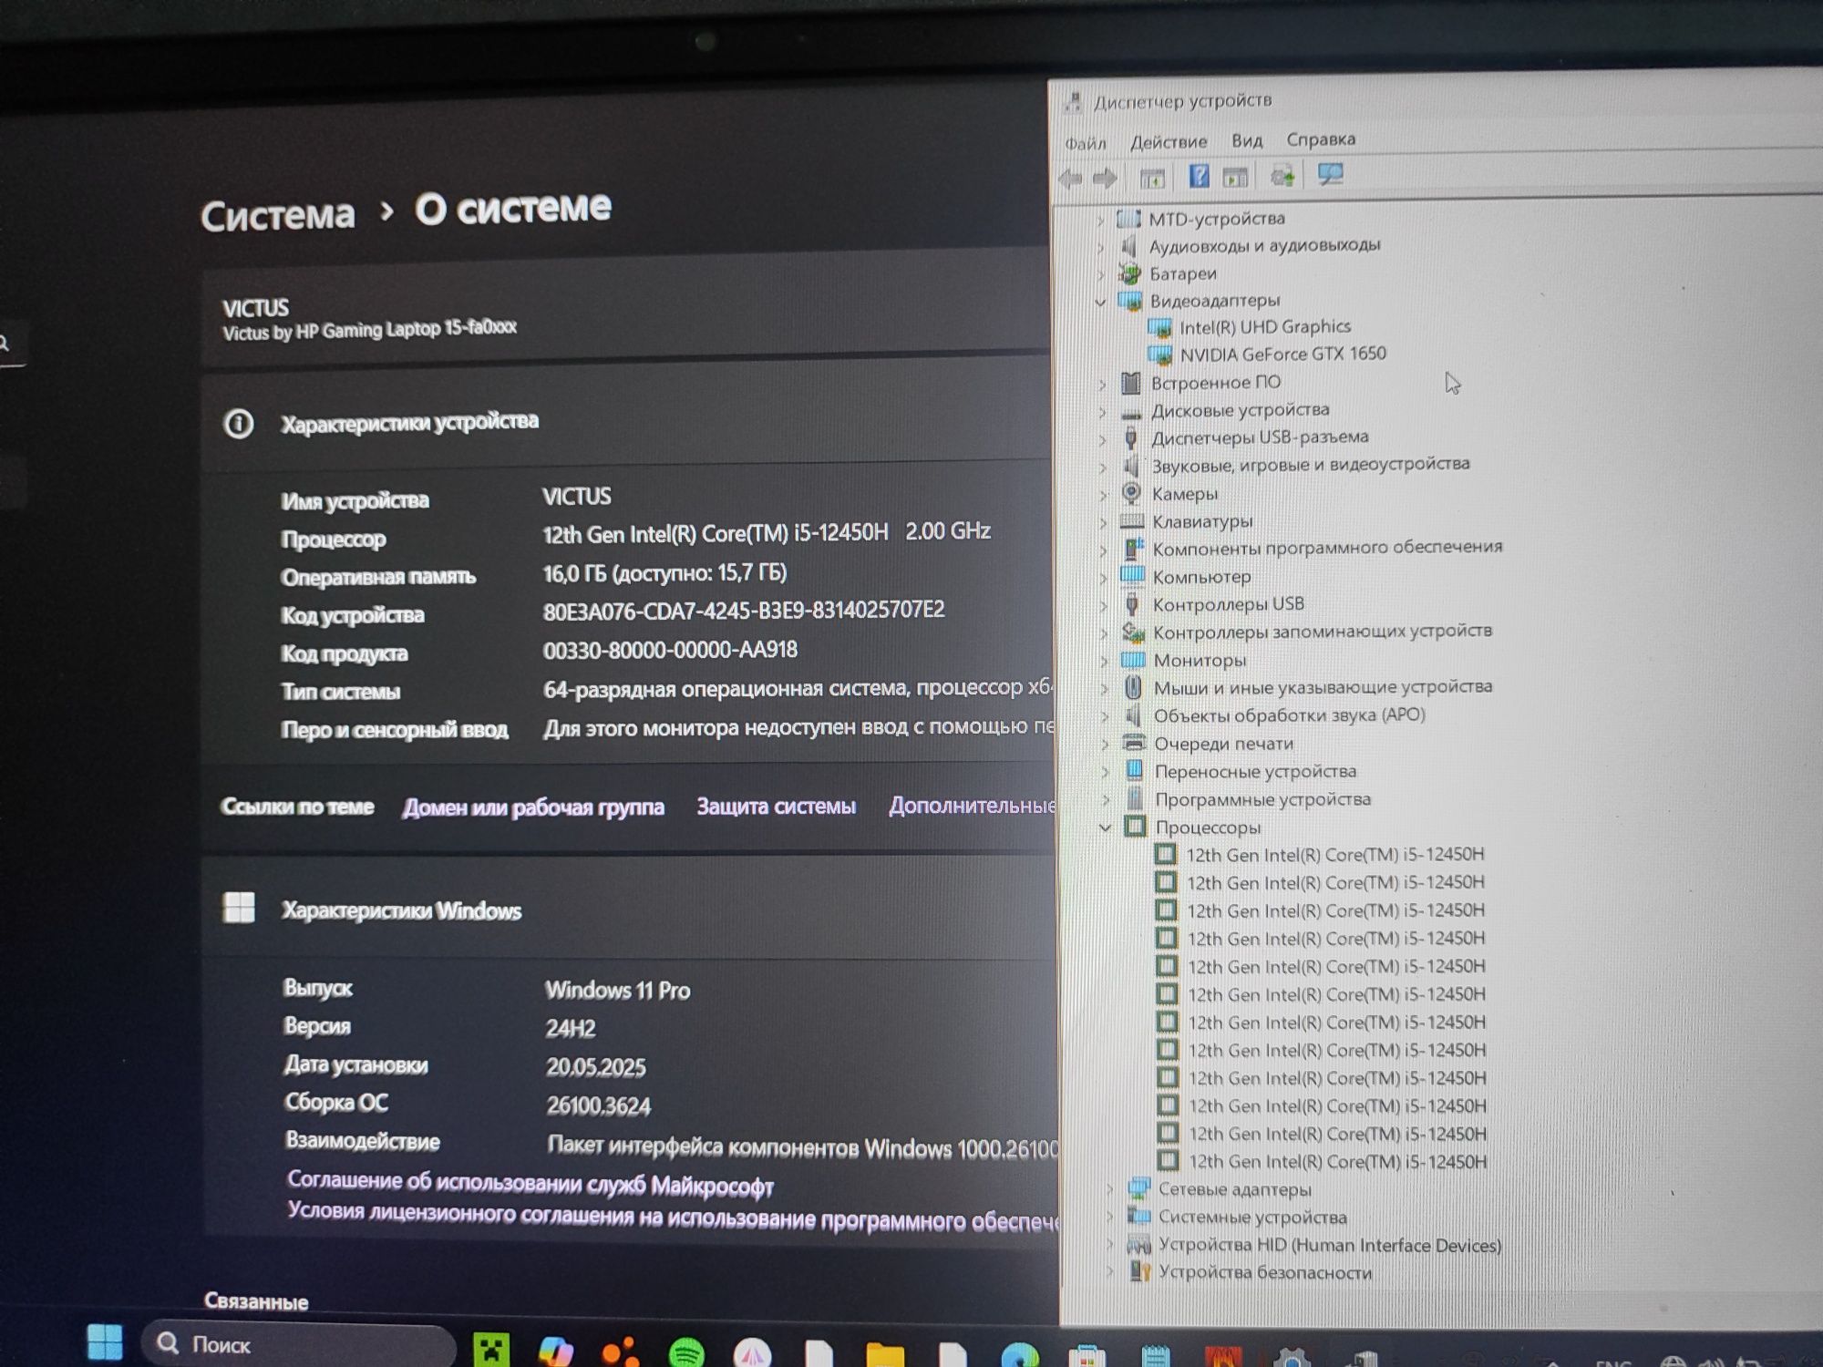Click the Батареи battery icon
Image resolution: width=1823 pixels, height=1367 pixels.
click(1129, 273)
